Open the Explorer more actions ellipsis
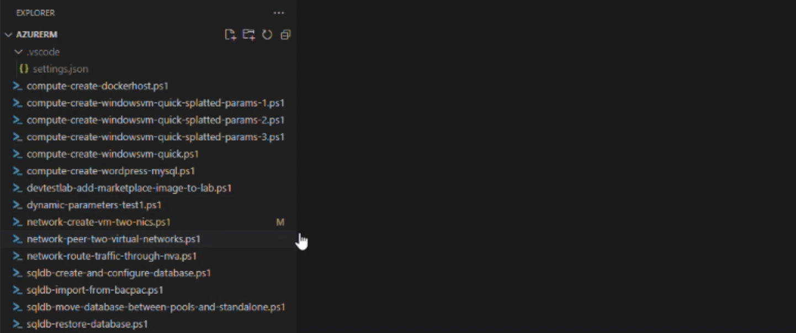The height and width of the screenshot is (333, 796). pos(279,13)
